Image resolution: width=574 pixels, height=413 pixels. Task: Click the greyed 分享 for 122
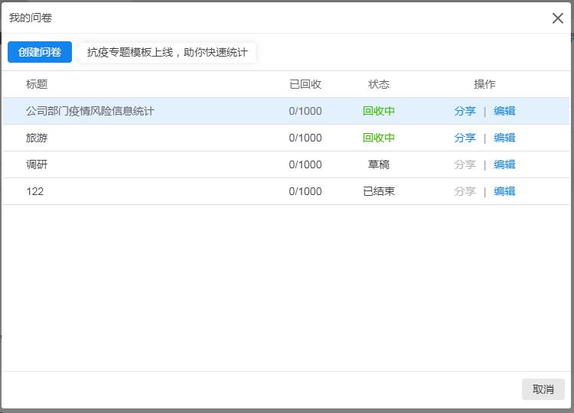click(x=465, y=191)
